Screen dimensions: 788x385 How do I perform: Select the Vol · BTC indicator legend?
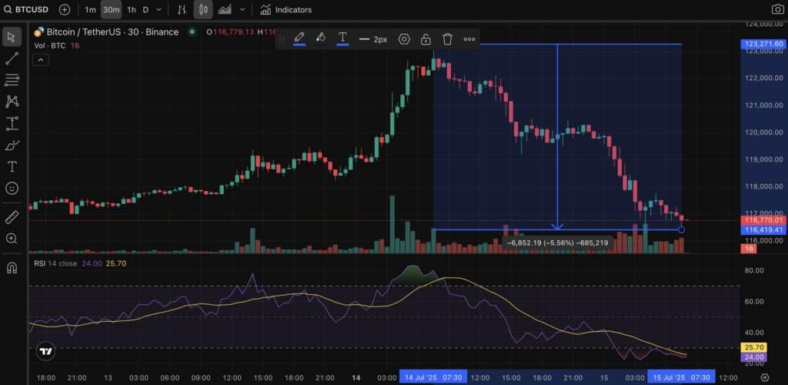(x=56, y=45)
